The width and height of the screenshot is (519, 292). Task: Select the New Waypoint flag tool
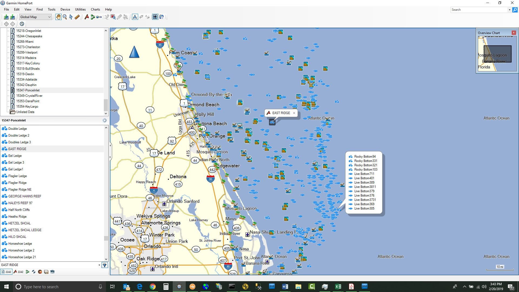86,17
